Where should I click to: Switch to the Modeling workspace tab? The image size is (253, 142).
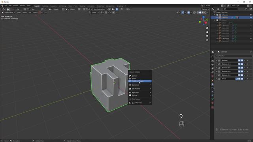coord(45,6)
